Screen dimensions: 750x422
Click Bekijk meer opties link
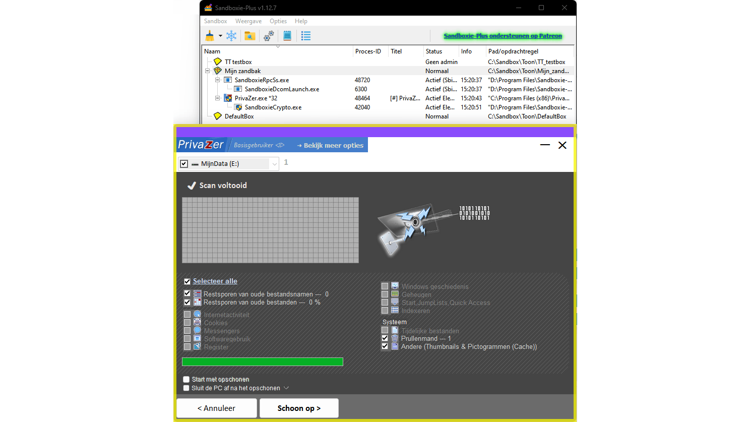click(x=330, y=145)
